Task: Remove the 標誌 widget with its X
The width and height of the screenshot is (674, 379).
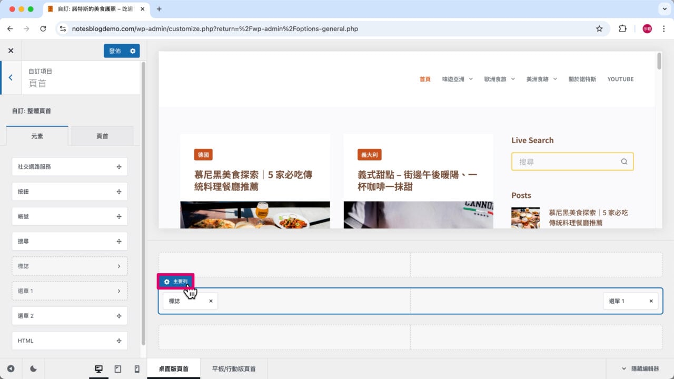Action: [x=211, y=301]
